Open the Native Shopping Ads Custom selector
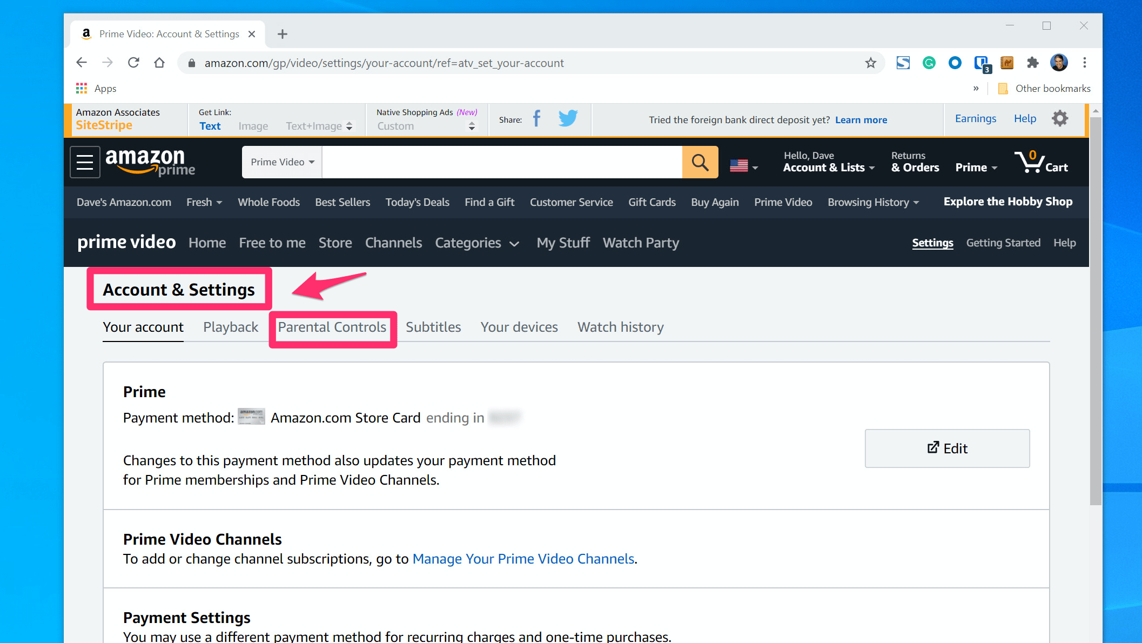1142x643 pixels. 426,126
